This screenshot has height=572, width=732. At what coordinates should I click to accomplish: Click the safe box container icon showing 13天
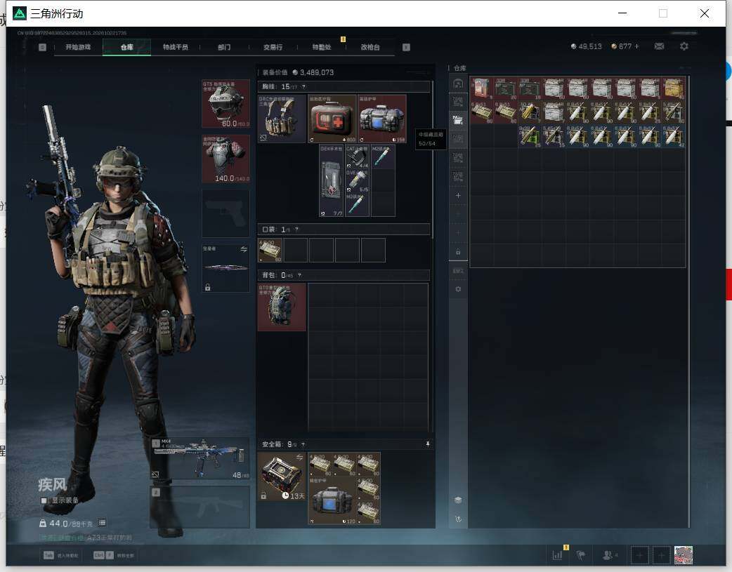click(282, 477)
